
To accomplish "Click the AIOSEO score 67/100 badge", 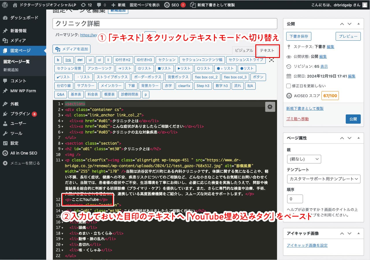I will pos(330,96).
